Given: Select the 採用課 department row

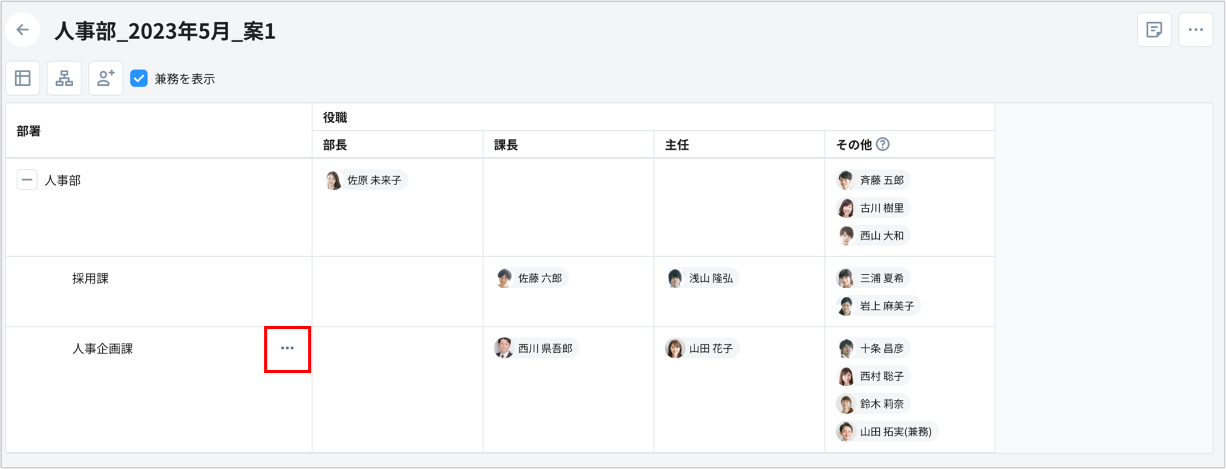Looking at the screenshot, I should point(91,278).
